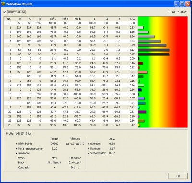Click the OK button
The image size is (192, 183).
click(x=178, y=176)
